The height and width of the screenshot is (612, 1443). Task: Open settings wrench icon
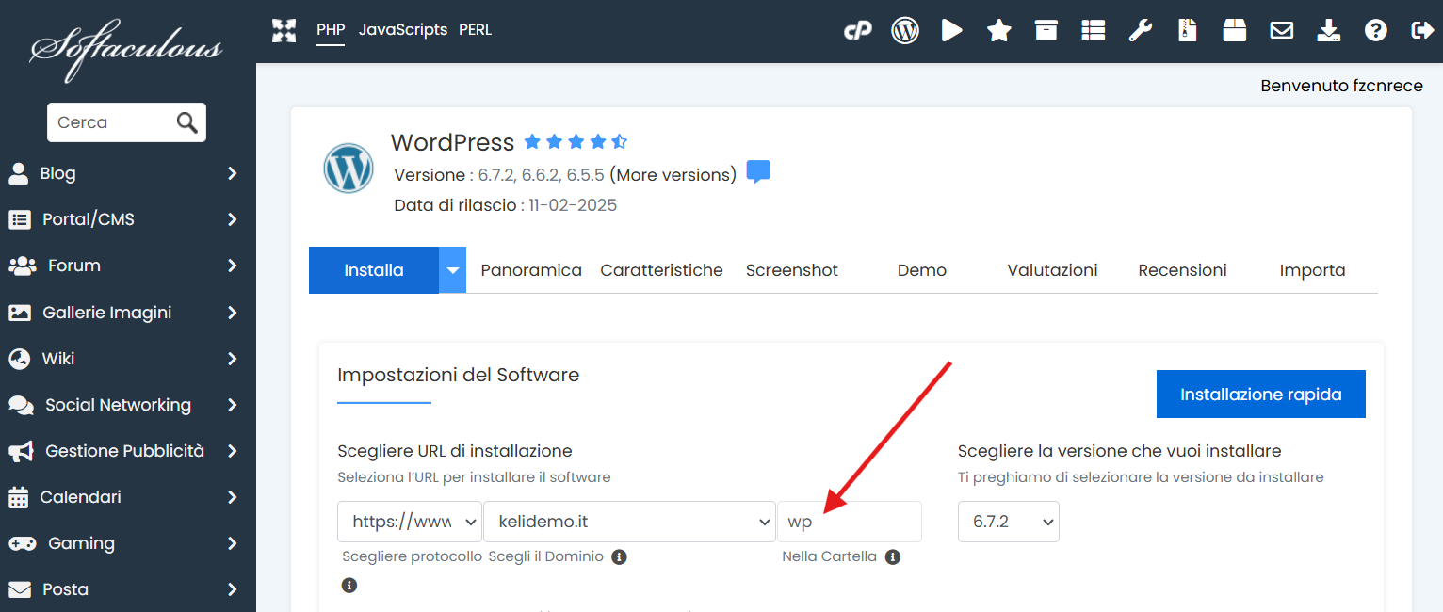coord(1140,31)
